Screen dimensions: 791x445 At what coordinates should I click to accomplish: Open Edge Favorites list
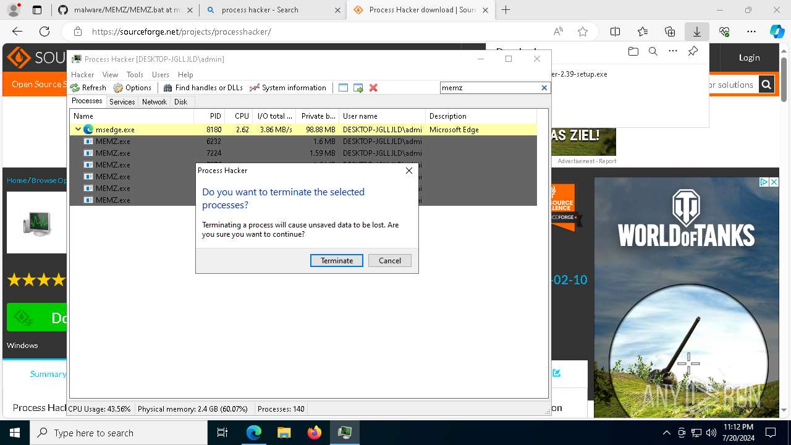[643, 32]
